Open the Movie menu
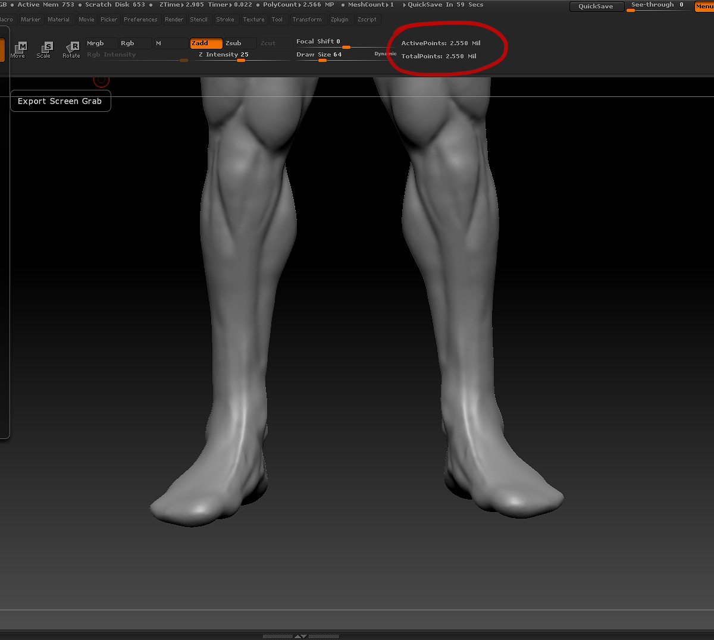The image size is (714, 640). [x=86, y=20]
